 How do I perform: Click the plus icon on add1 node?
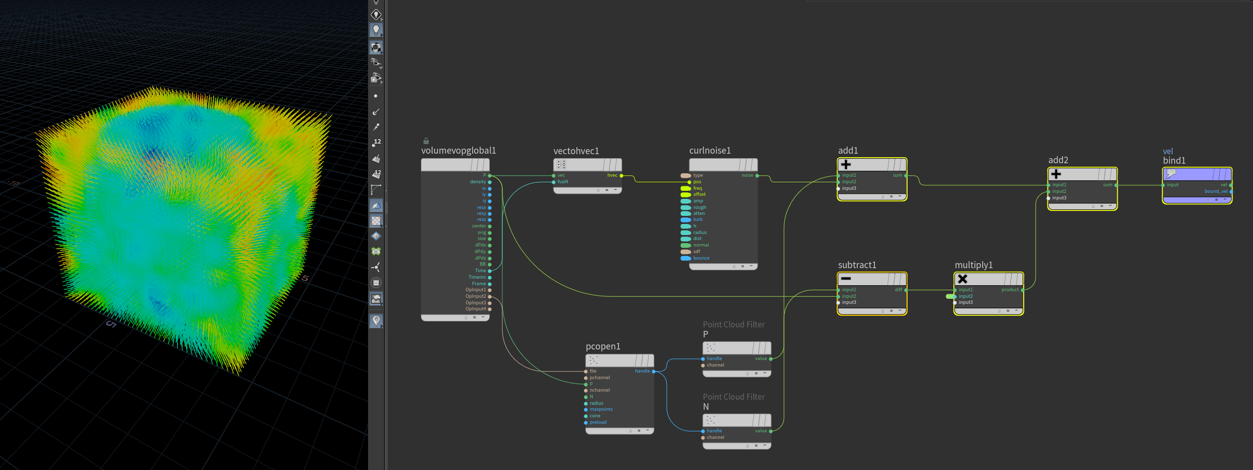point(846,165)
